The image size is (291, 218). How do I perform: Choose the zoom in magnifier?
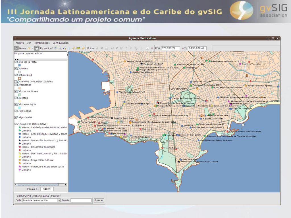pos(56,48)
